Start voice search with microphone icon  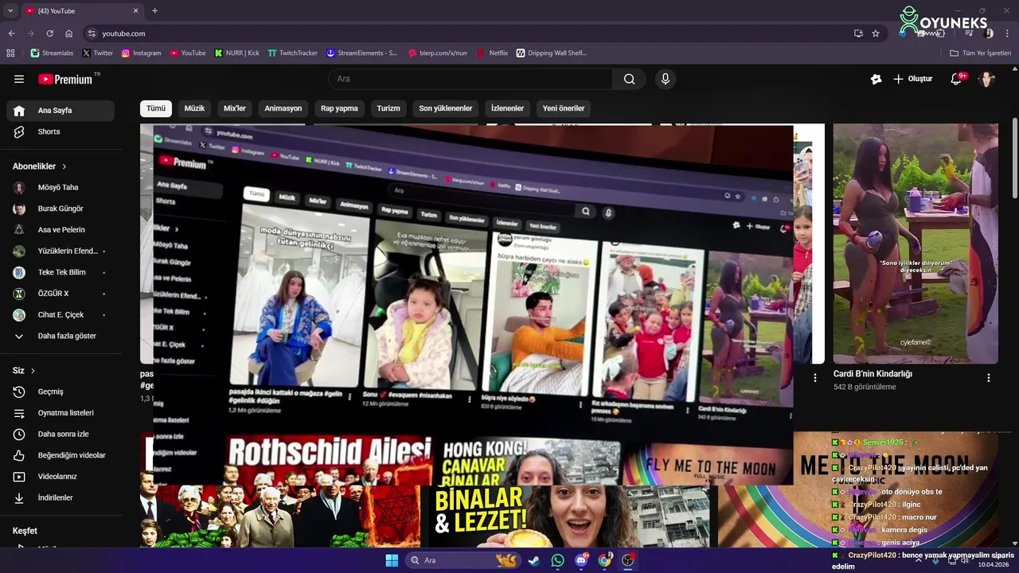pyautogui.click(x=666, y=79)
